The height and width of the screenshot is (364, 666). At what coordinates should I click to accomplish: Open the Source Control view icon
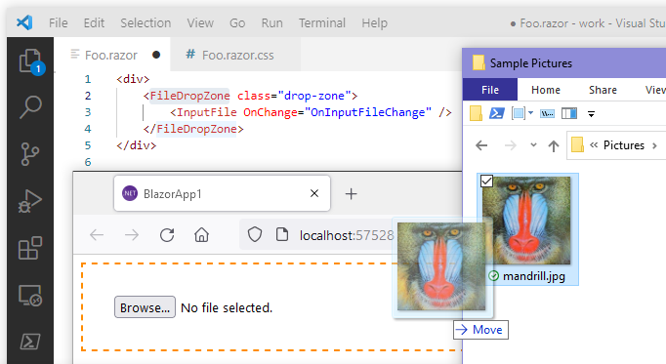pos(30,154)
